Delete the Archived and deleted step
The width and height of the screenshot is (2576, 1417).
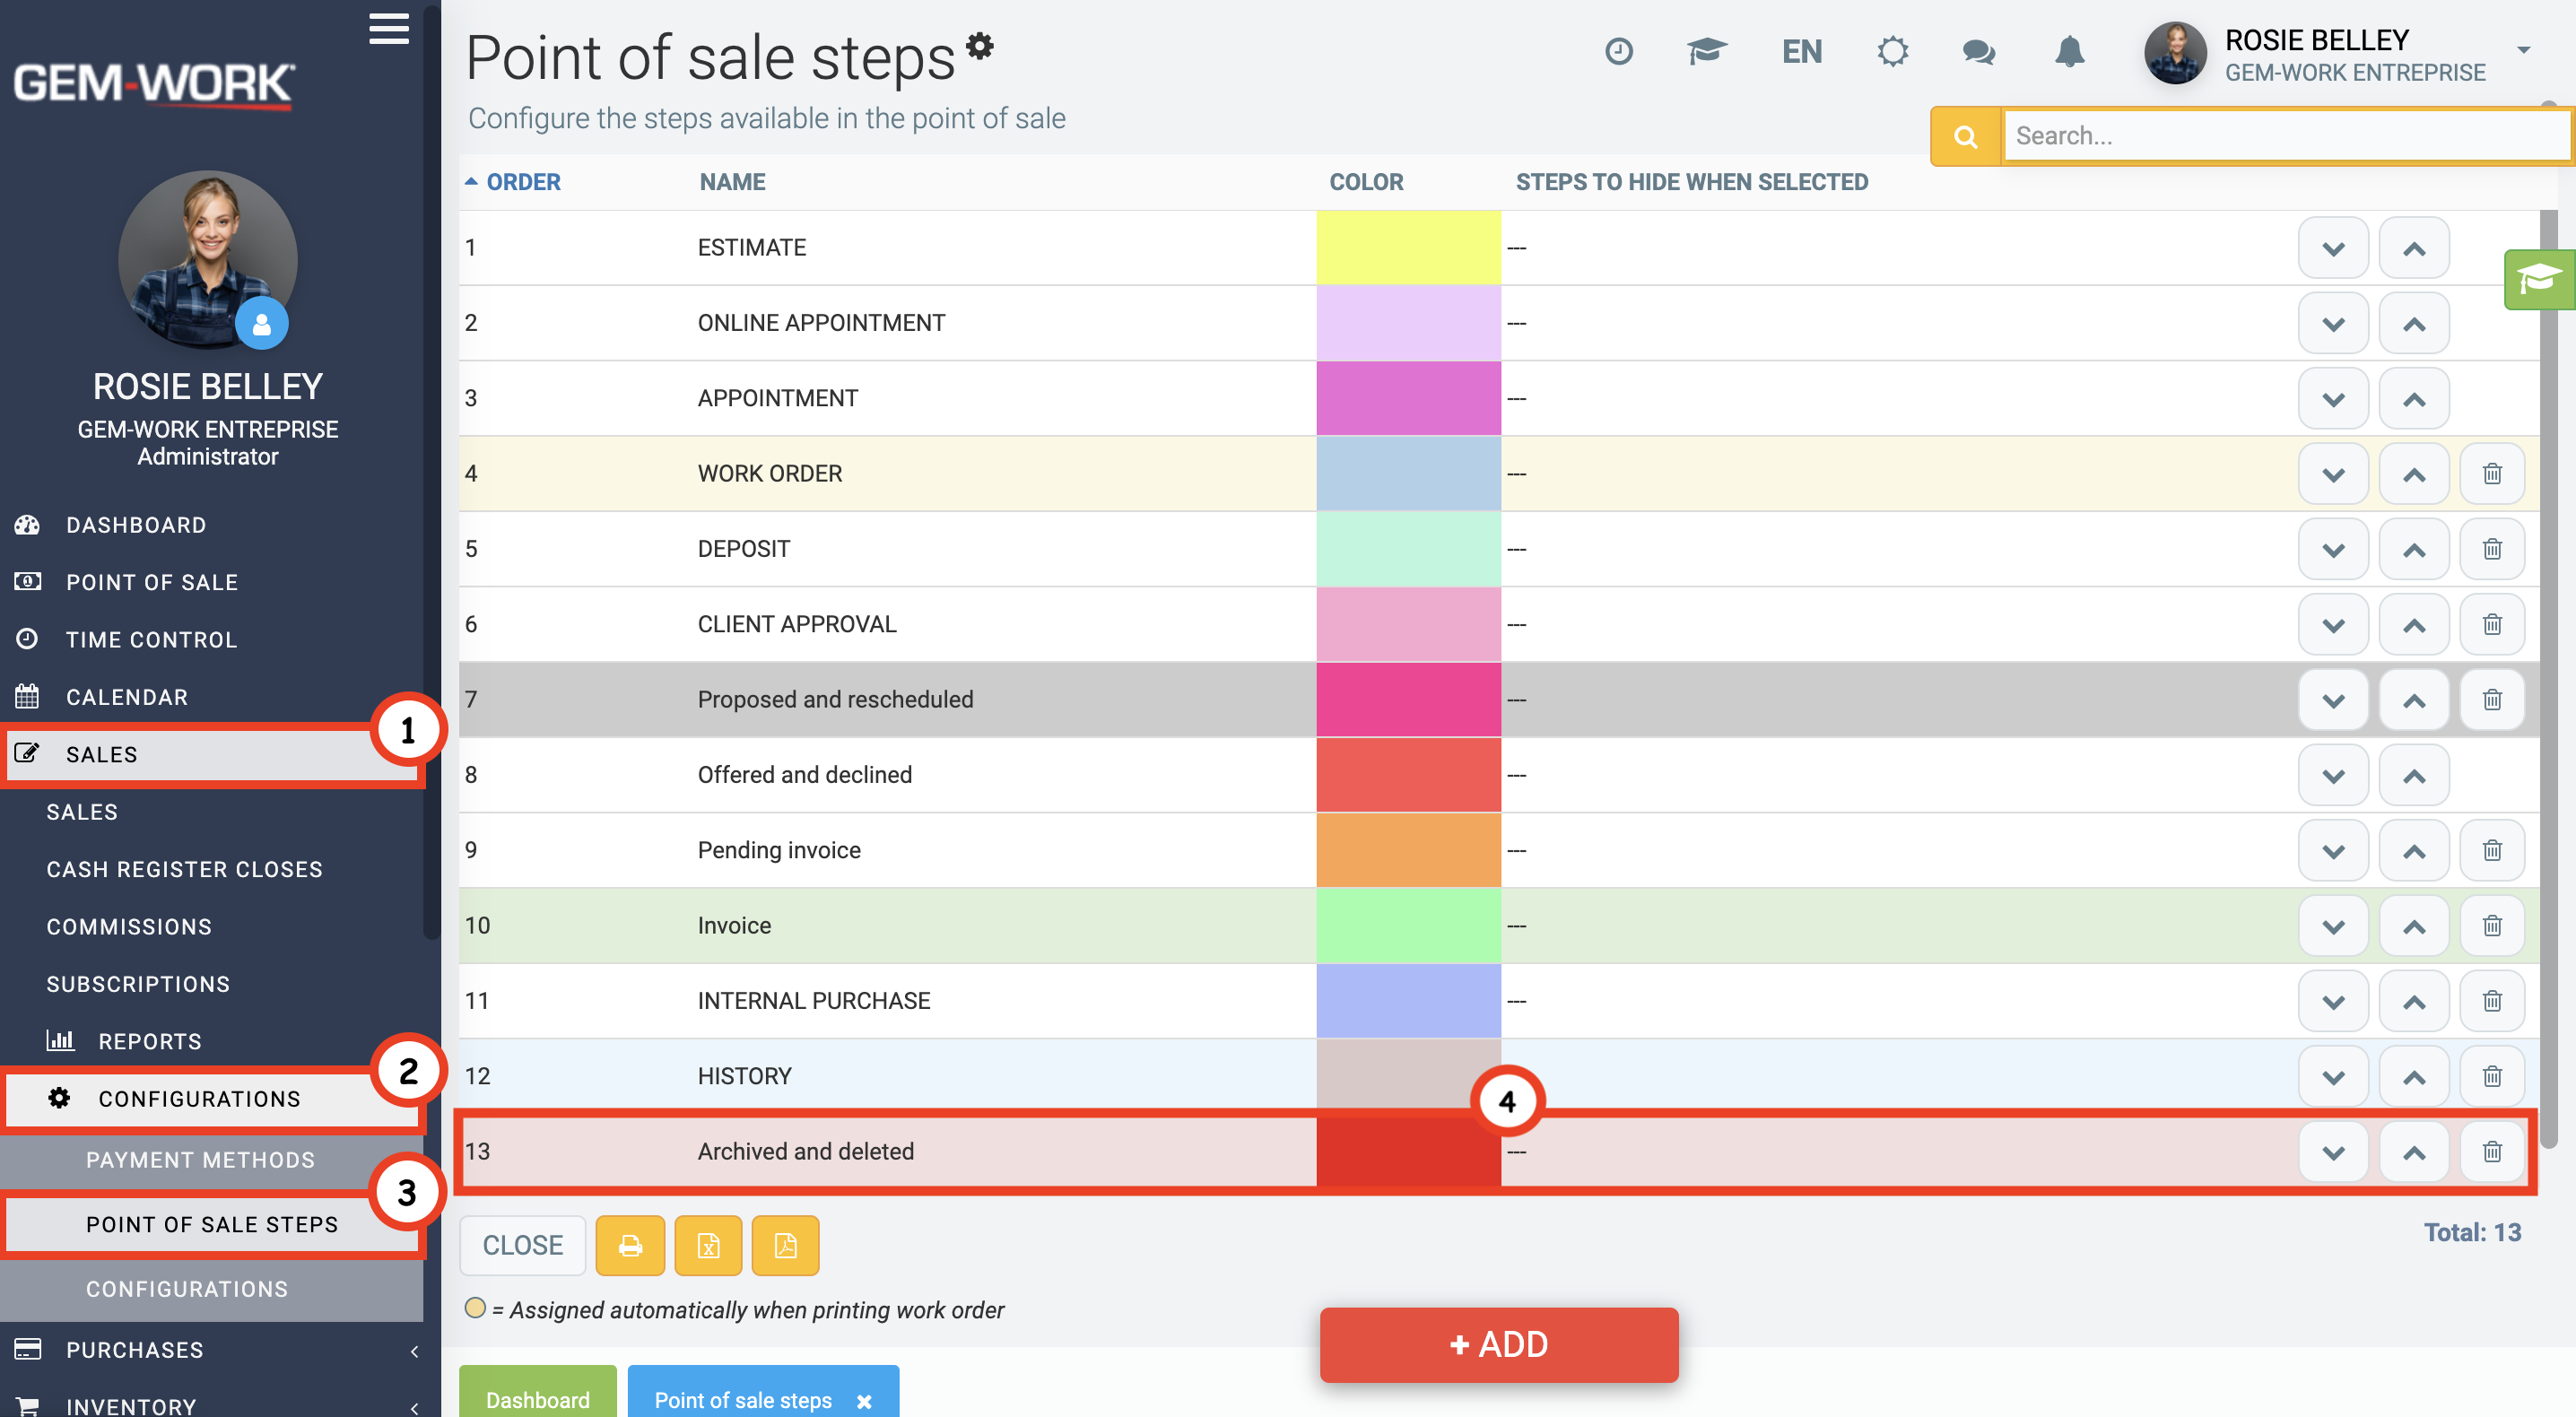click(x=2491, y=1151)
